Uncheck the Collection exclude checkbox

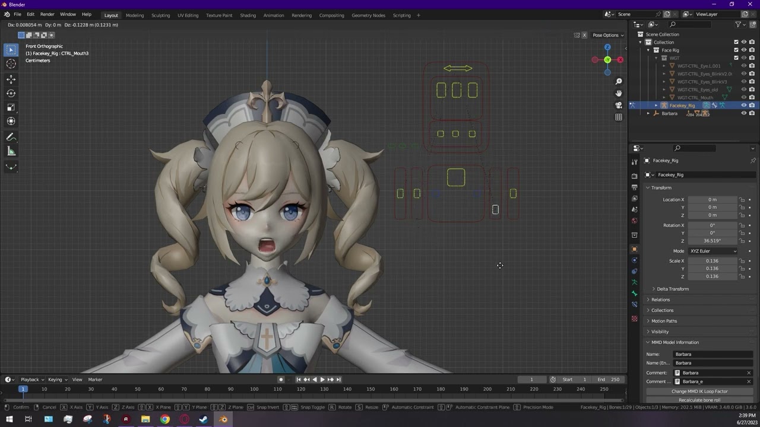(736, 42)
